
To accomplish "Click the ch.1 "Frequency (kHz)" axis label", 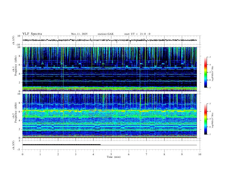I will point(16,66).
